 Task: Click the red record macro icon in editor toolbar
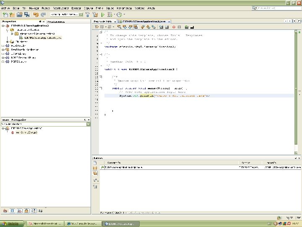pyautogui.click(x=174, y=27)
